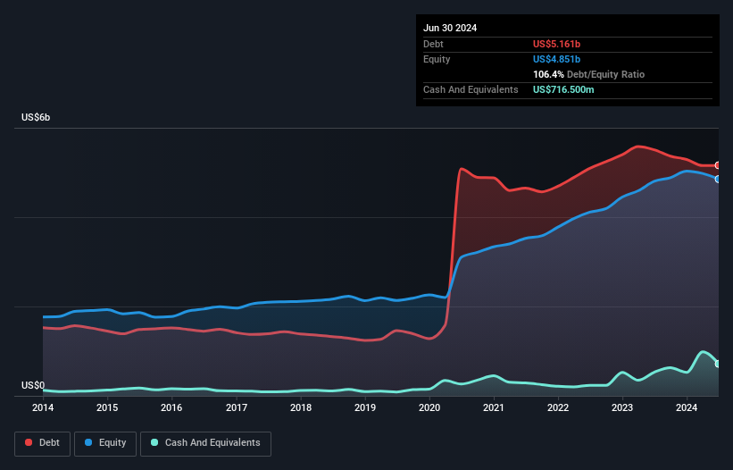Click the 2020 x-axis label

(429, 407)
